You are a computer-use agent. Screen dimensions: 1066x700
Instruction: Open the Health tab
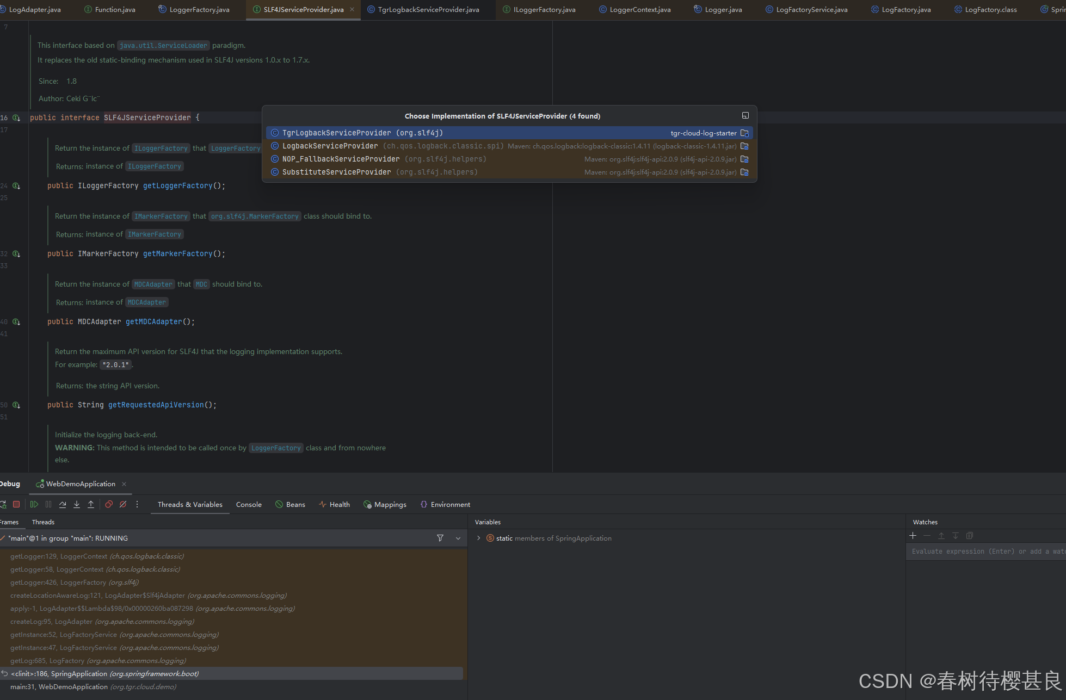pyautogui.click(x=334, y=504)
